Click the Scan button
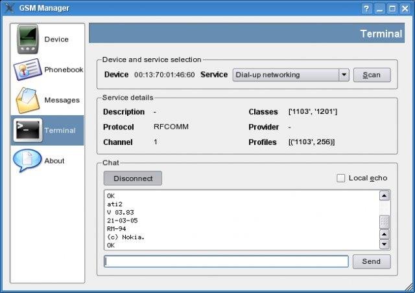 [372, 75]
